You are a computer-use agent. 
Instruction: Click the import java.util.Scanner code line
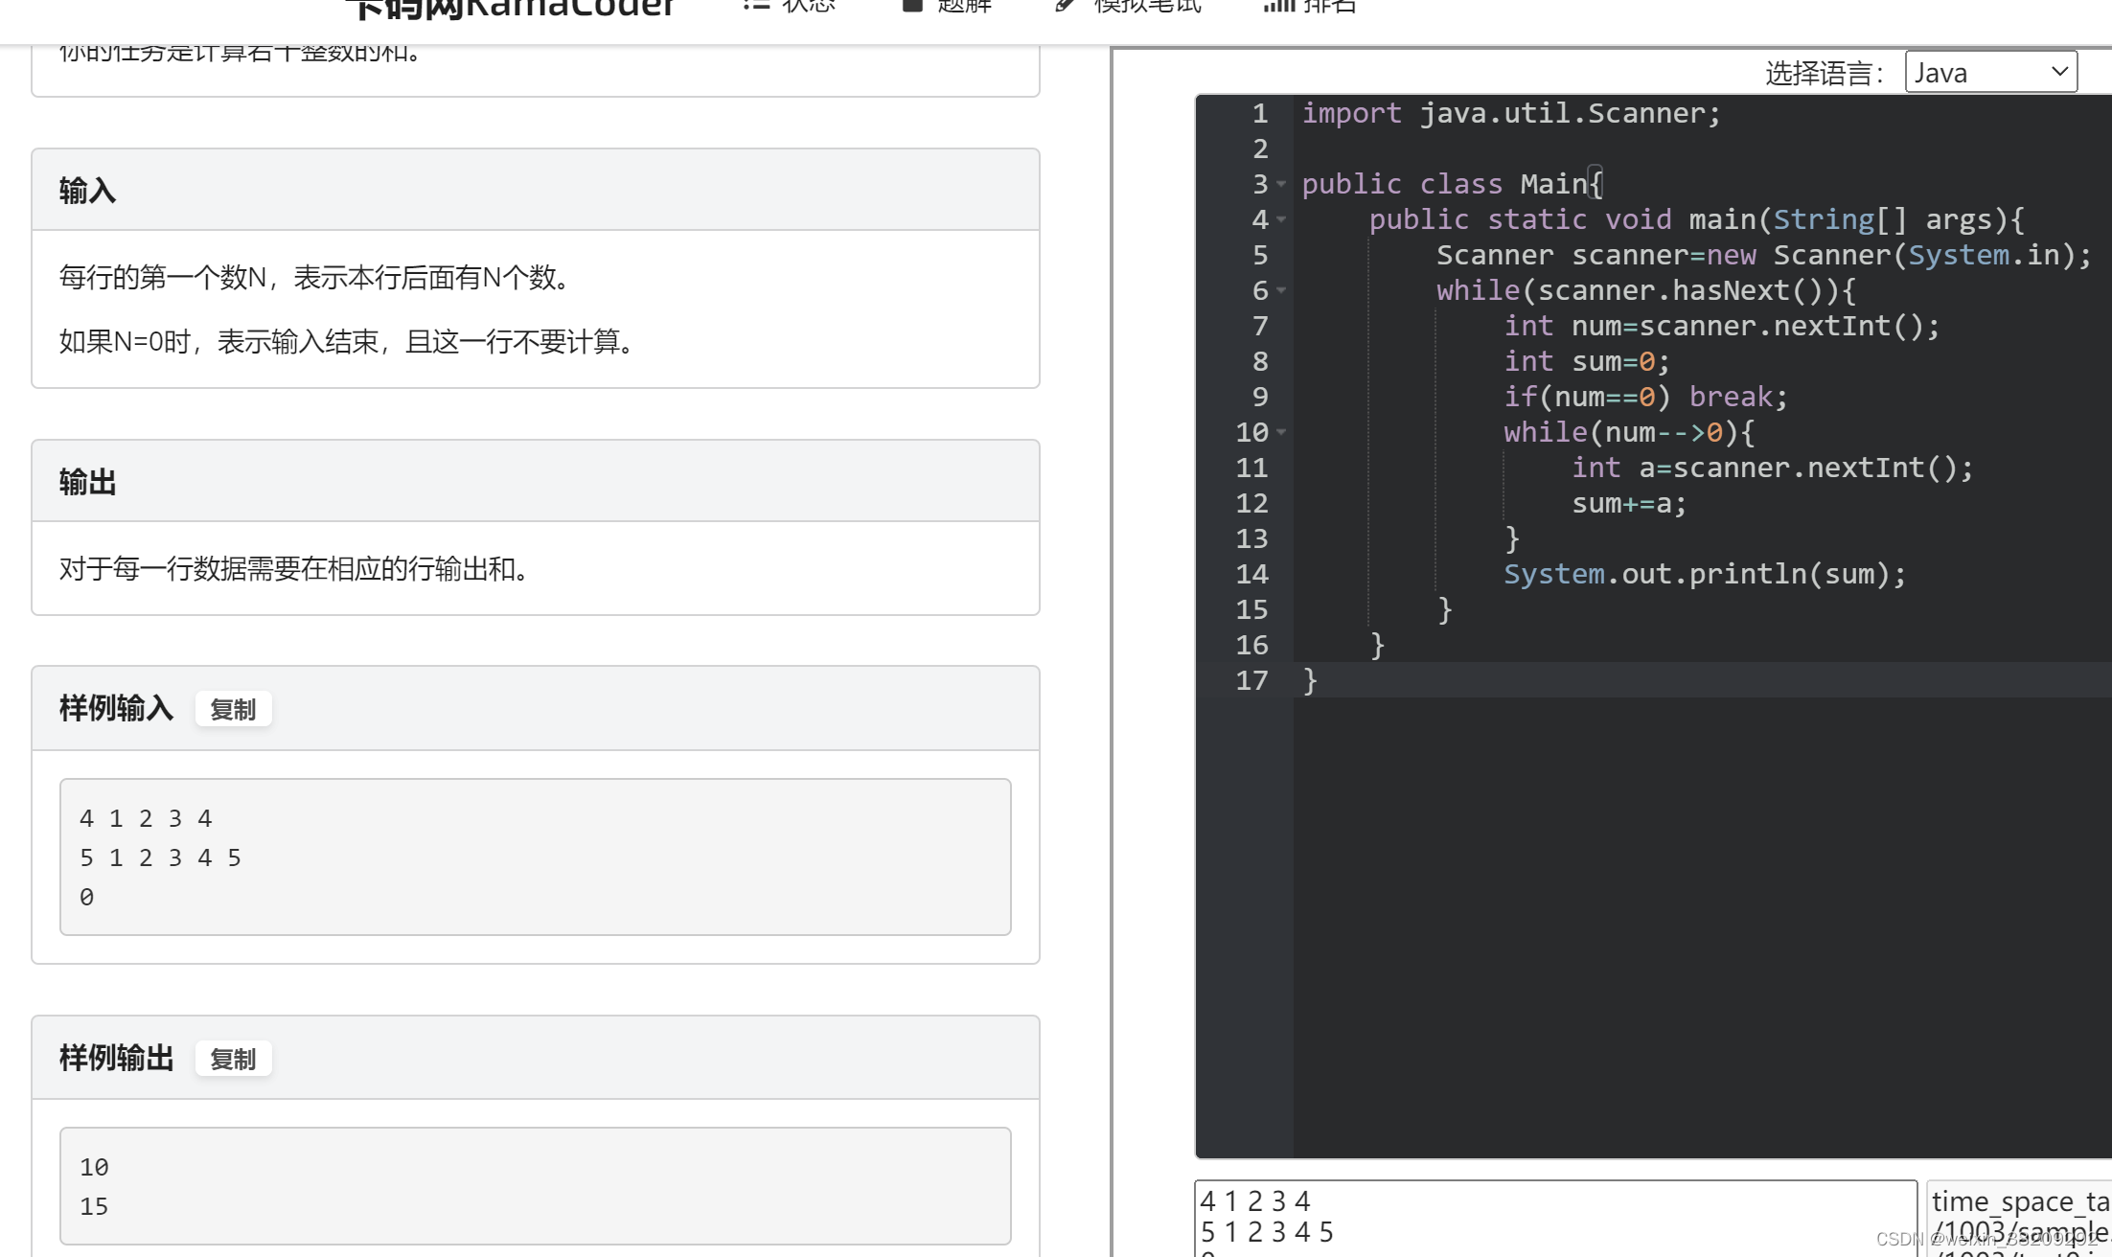point(1511,113)
